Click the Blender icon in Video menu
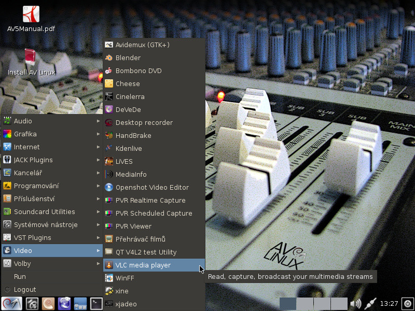Screen dimensions: 415x311 click(x=109, y=58)
